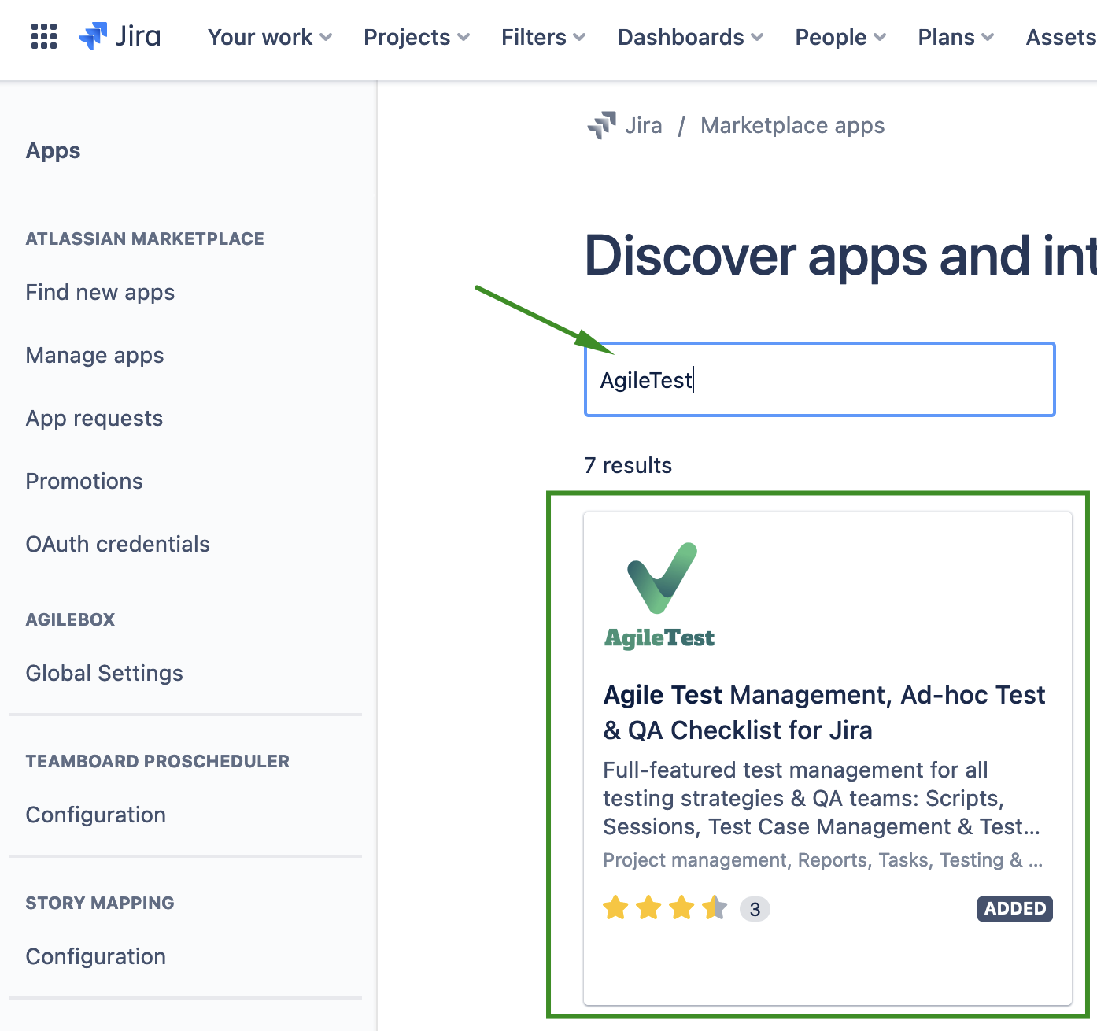Click the Jira breadcrumb link

643,125
